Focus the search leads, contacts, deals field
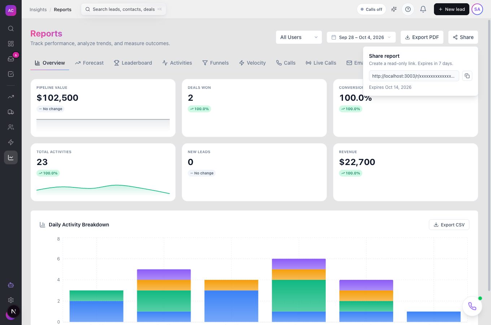The width and height of the screenshot is (491, 325). pyautogui.click(x=124, y=9)
